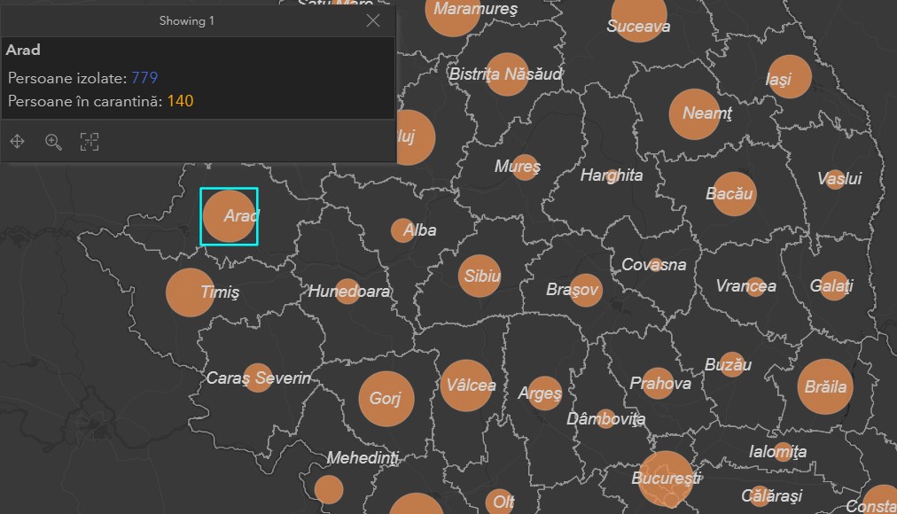Select the Arad circle marker
The image size is (897, 514).
(x=229, y=215)
